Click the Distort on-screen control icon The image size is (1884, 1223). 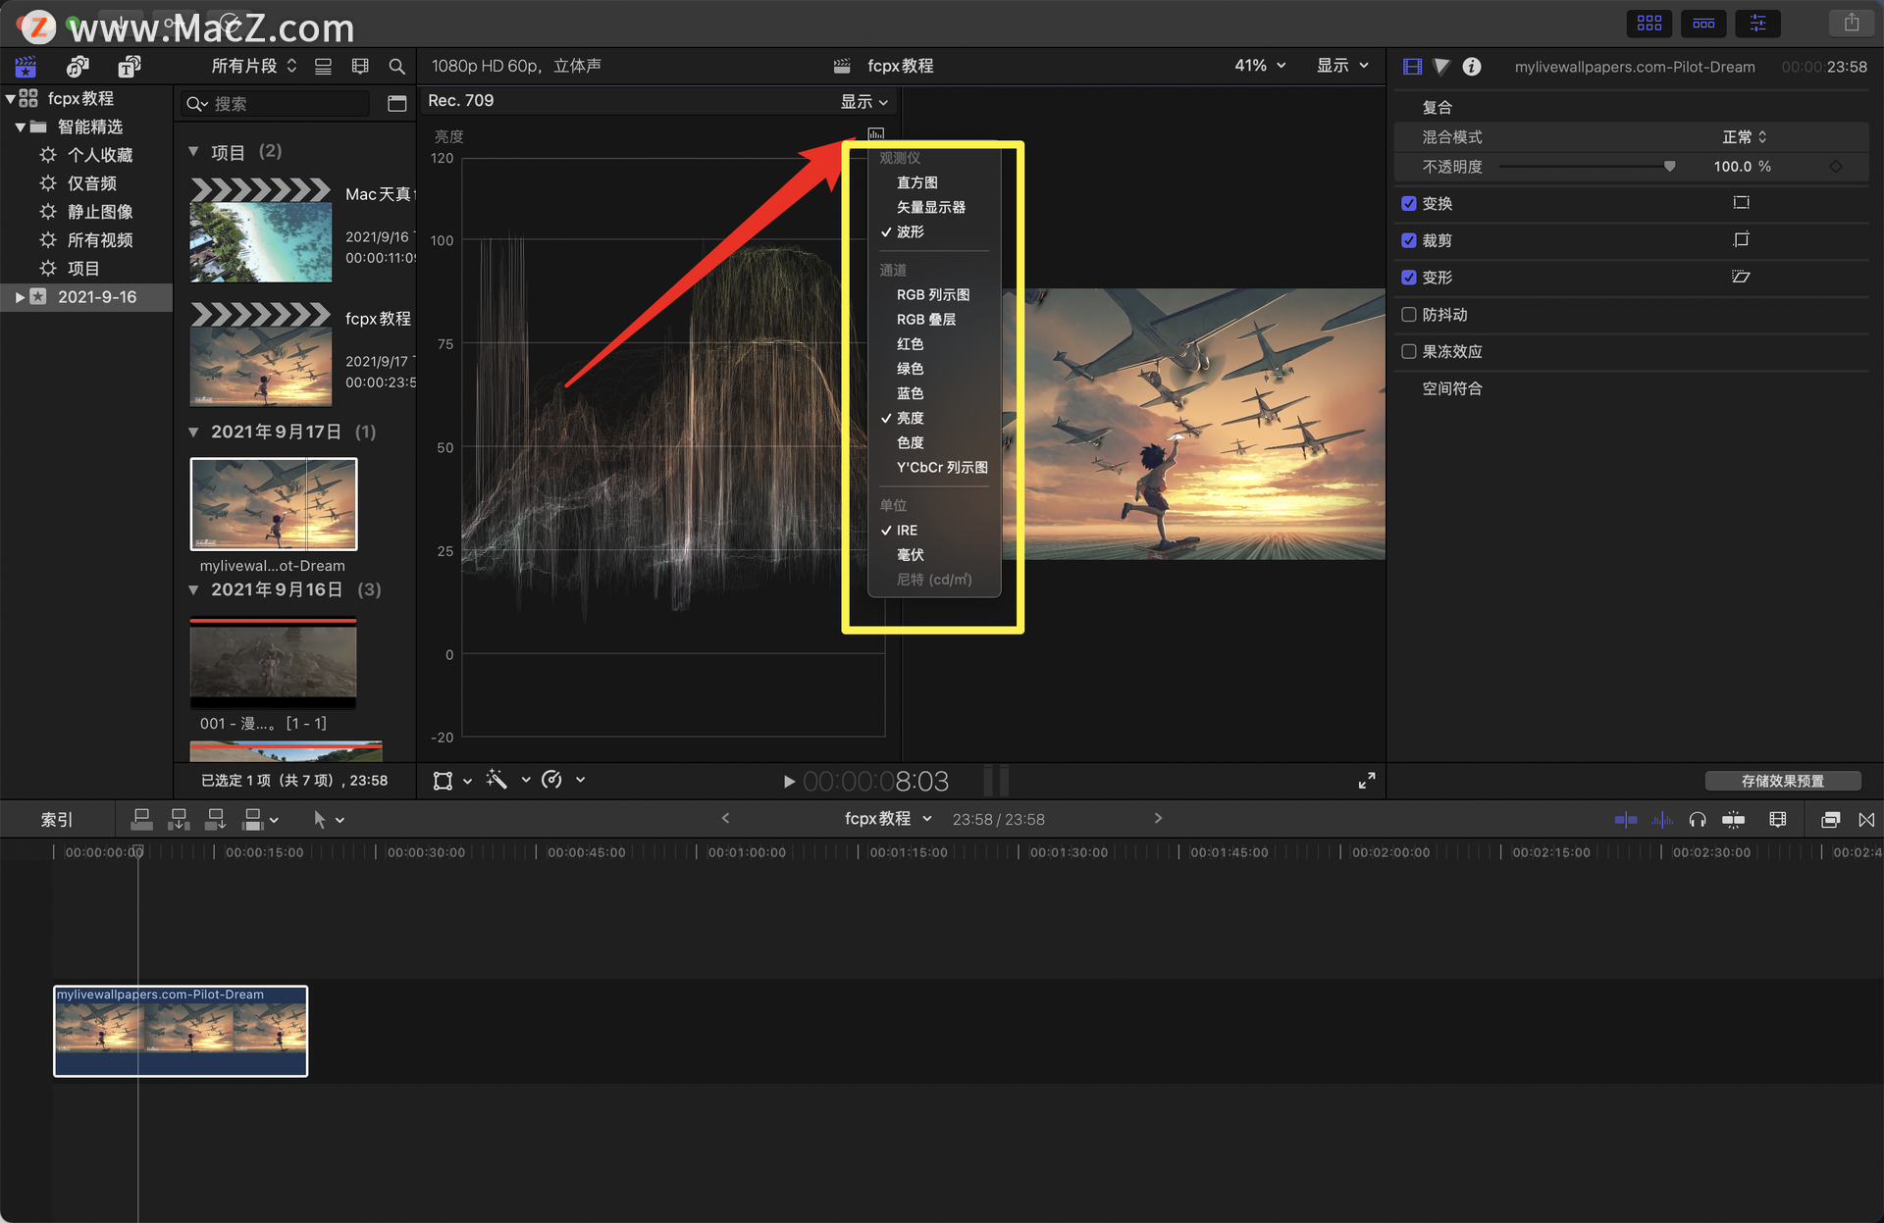click(x=1741, y=277)
